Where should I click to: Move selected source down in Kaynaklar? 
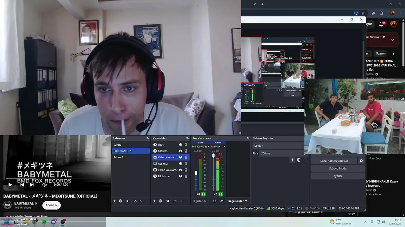[x=181, y=201]
